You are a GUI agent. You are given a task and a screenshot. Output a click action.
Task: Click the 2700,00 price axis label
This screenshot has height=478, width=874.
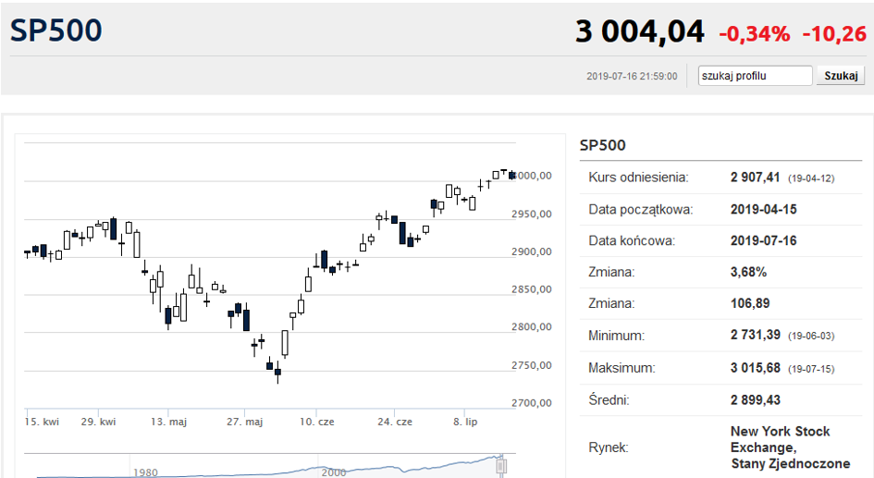point(531,403)
